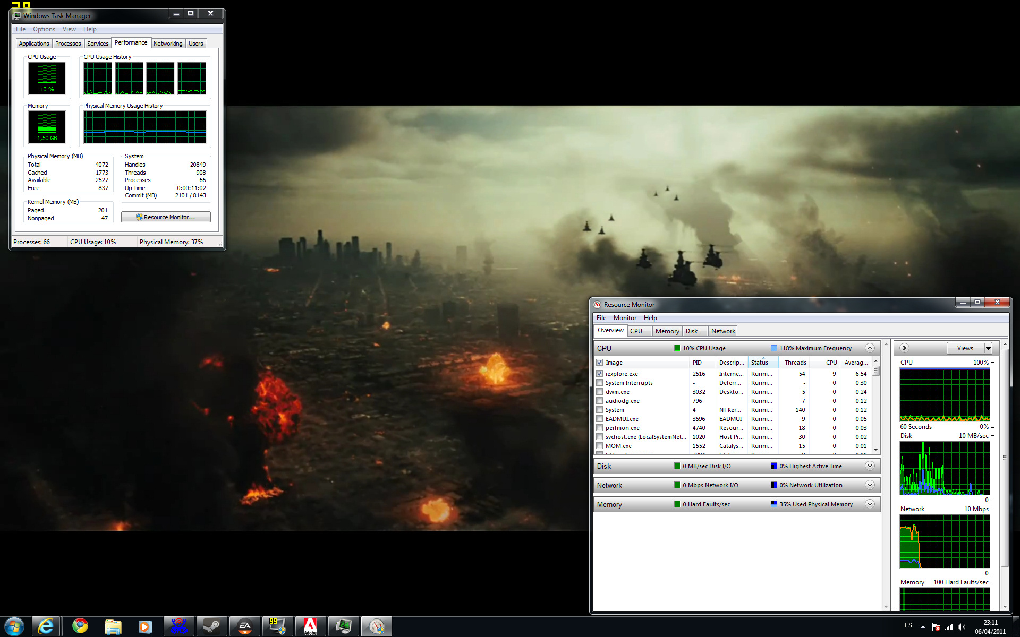The width and height of the screenshot is (1020, 637).
Task: Uncheck the iexplore.exe process checkbox
Action: pos(599,374)
